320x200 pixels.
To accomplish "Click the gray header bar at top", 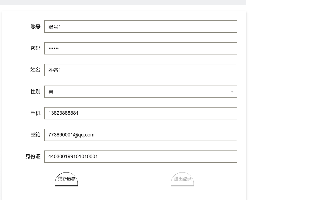I will [123, 2].
